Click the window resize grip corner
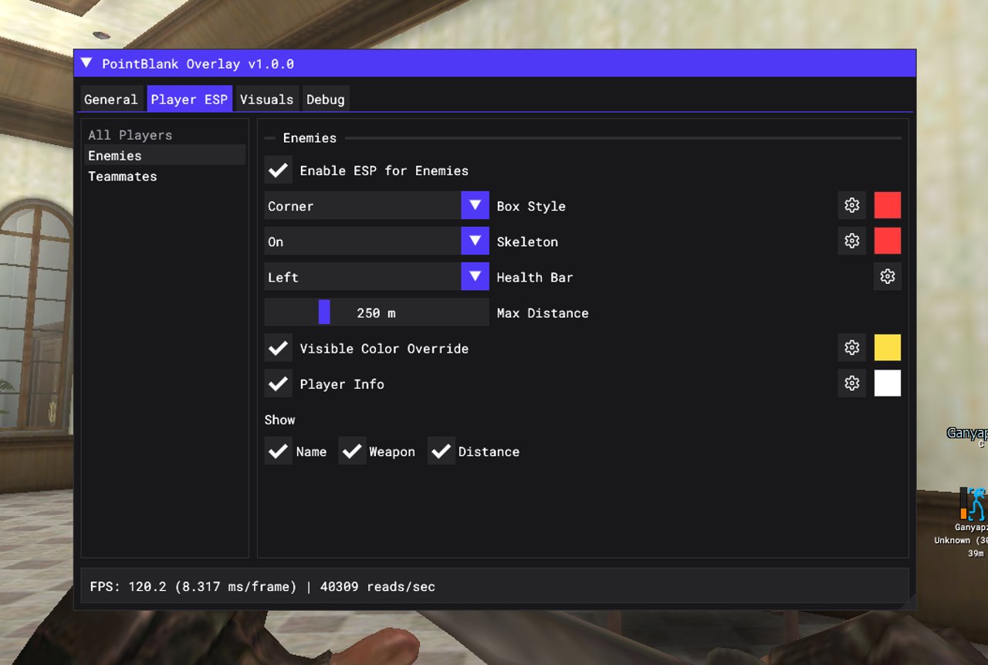Screen dimensions: 988x665 (908, 603)
